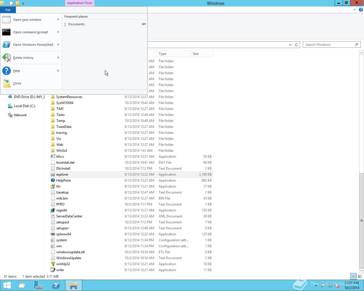
Task: Open address bar history dropdown
Action: pyautogui.click(x=290, y=45)
